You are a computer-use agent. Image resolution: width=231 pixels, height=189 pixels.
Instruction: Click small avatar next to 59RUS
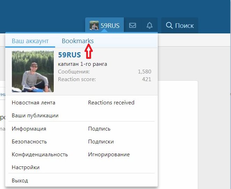click(x=94, y=25)
